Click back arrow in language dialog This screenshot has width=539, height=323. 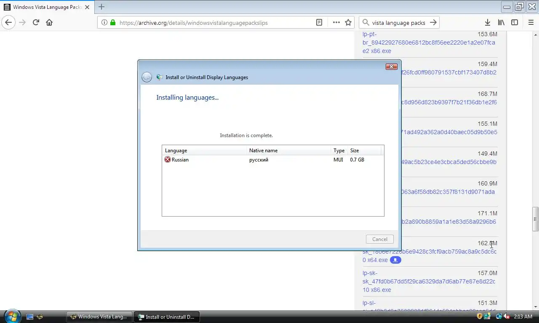[x=147, y=77]
